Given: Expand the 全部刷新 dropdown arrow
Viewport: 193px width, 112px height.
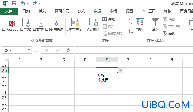Looking at the screenshot, I should click(94, 34).
